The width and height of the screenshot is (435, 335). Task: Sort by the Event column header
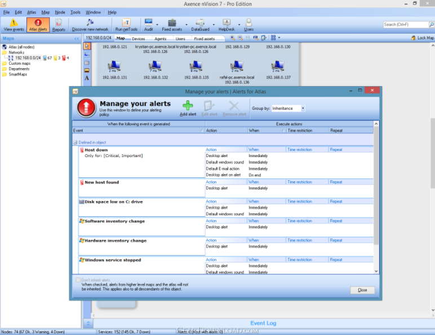coord(139,130)
